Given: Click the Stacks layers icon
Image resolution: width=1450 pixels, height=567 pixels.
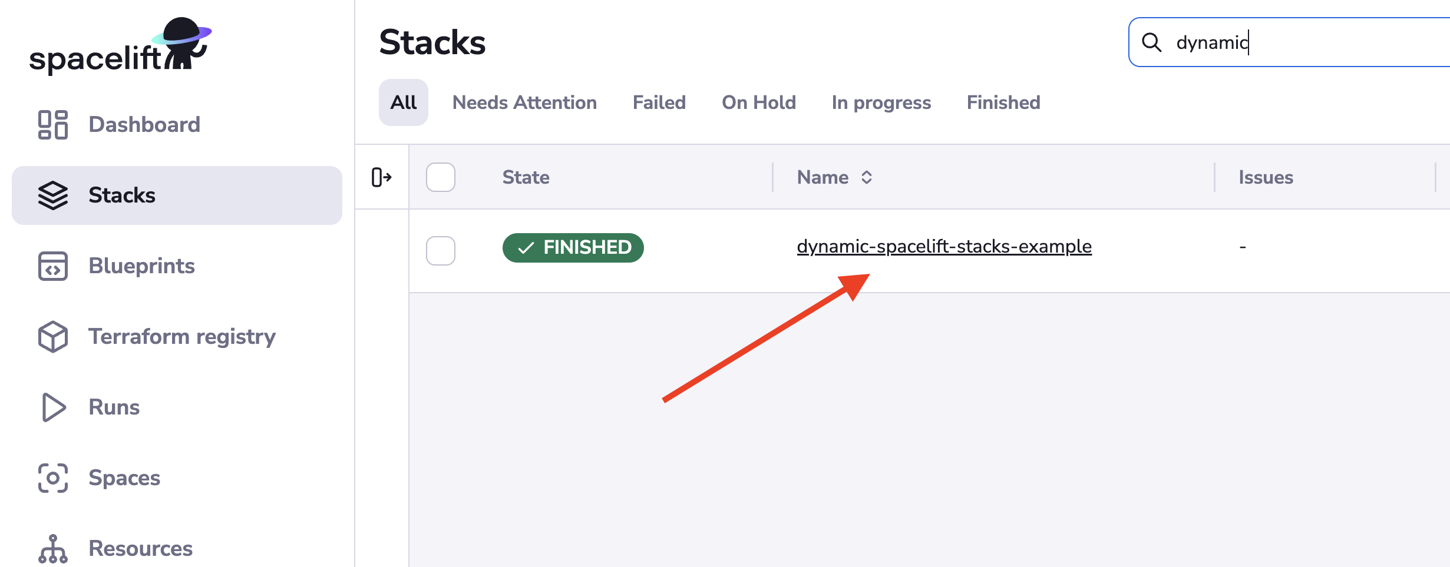Looking at the screenshot, I should (x=53, y=195).
